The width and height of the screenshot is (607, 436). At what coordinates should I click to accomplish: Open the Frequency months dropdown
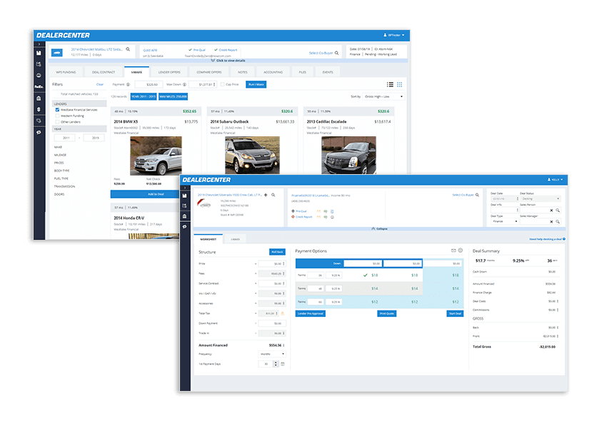tap(272, 354)
